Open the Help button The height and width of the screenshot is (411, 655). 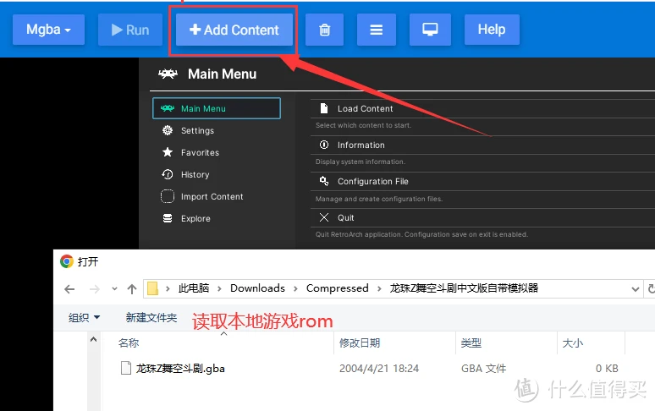tap(492, 30)
